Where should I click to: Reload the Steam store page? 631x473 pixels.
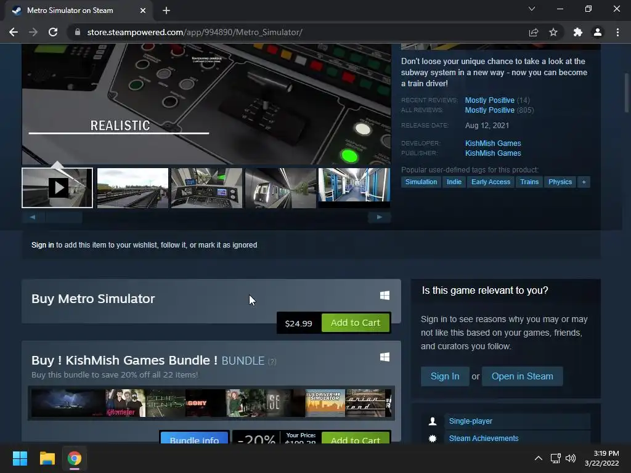click(53, 32)
